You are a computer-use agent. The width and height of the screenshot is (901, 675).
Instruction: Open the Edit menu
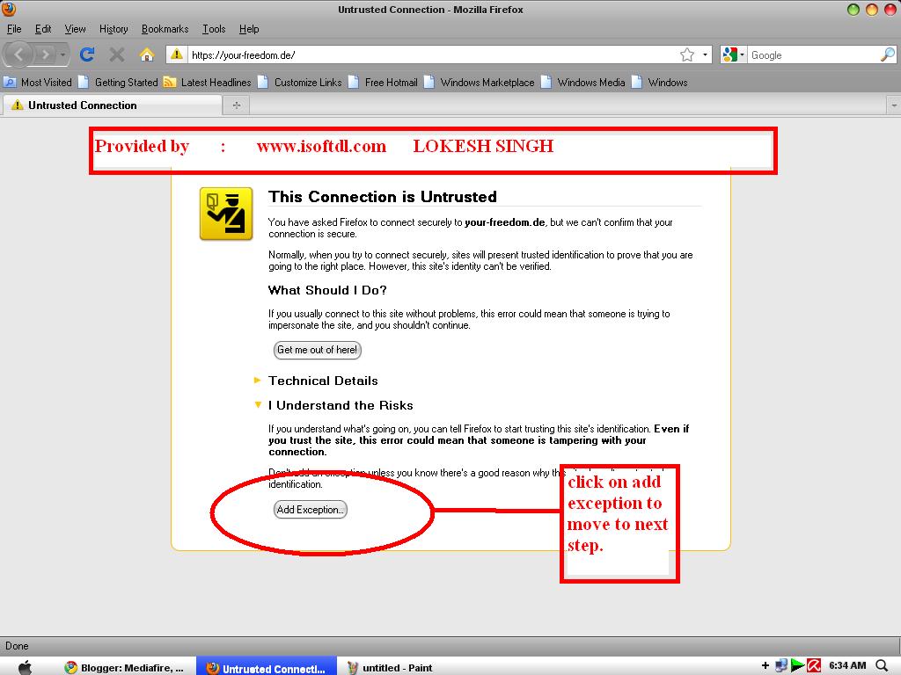pyautogui.click(x=43, y=29)
